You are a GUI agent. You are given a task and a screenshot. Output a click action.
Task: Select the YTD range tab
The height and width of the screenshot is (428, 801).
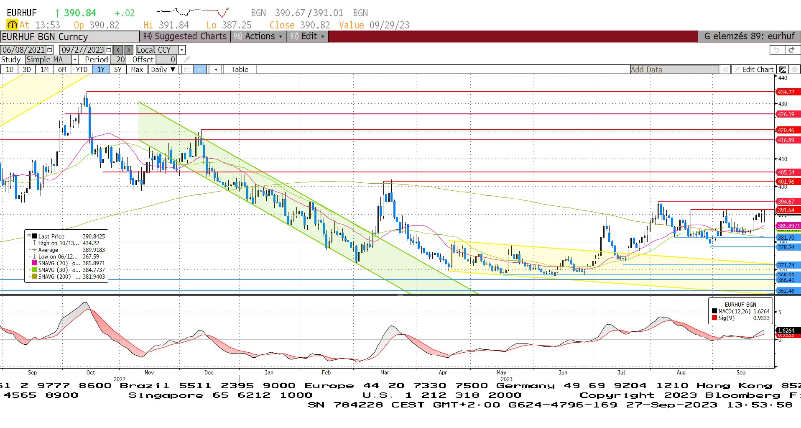pos(82,69)
